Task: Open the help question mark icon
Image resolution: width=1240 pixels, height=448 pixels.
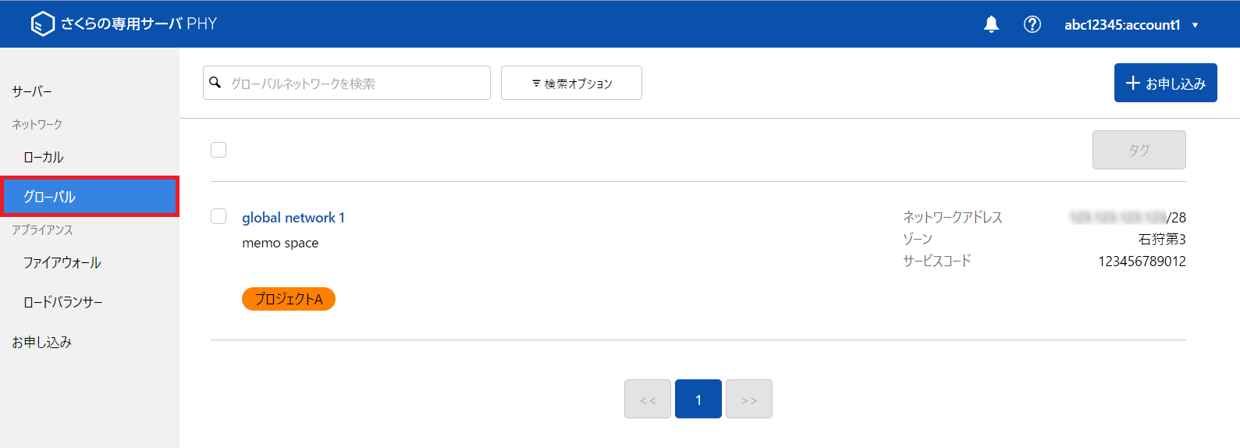Action: [1032, 24]
